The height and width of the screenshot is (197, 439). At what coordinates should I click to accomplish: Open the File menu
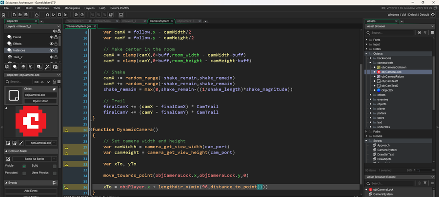tap(6, 8)
